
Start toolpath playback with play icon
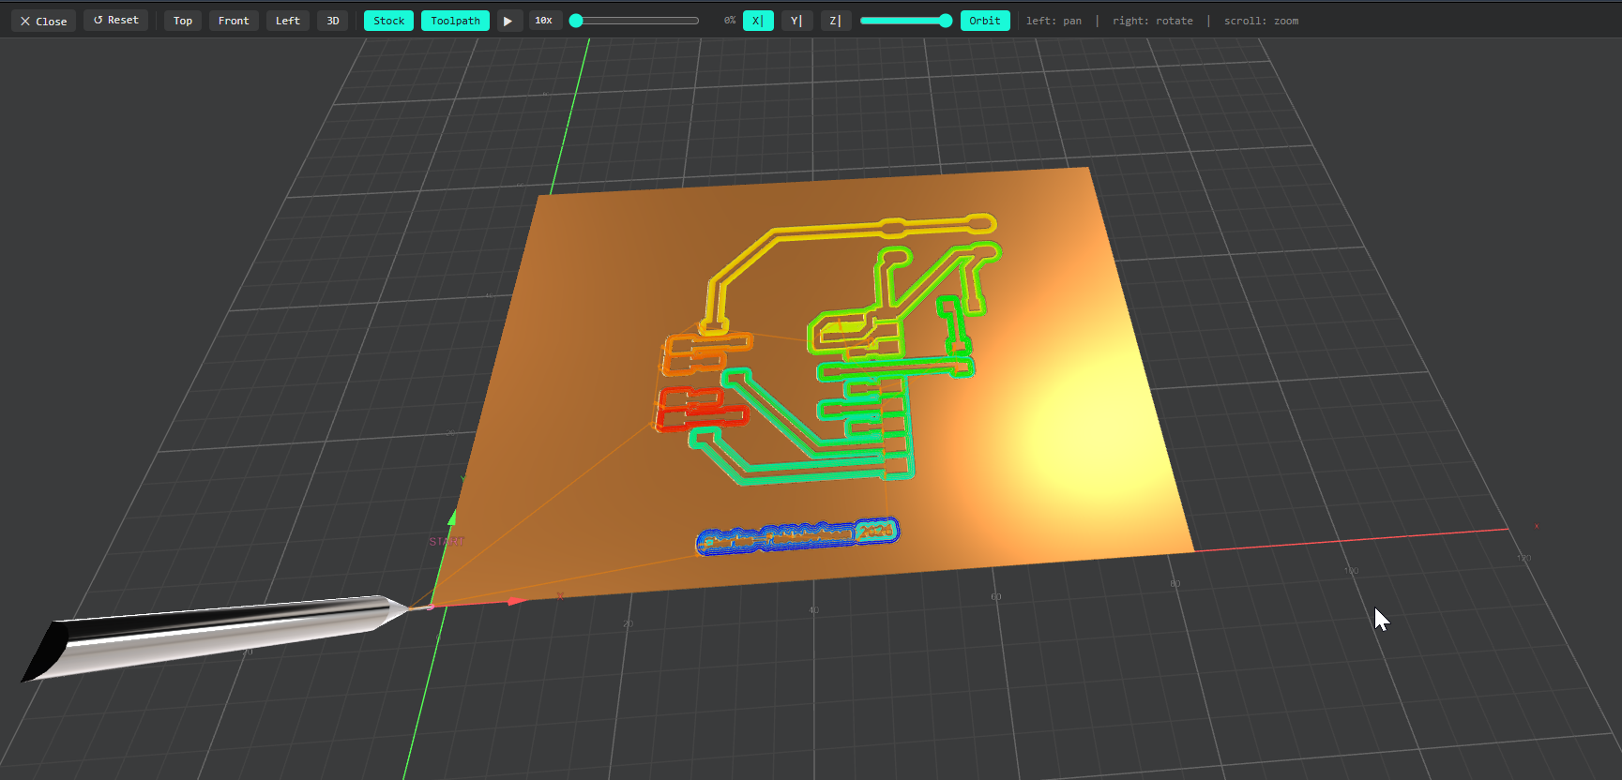[x=508, y=21]
